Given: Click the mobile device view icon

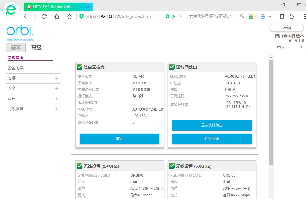Looking at the screenshot, I should click(x=282, y=16).
